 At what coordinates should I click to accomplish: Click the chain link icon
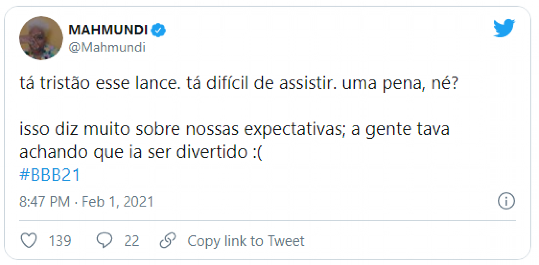click(168, 240)
